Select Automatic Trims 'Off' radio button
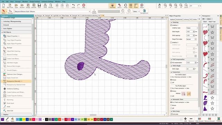 pos(171,108)
